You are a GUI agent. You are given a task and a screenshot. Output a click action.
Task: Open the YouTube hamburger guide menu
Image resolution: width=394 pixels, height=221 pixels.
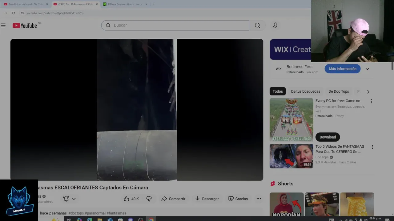pos(3,25)
